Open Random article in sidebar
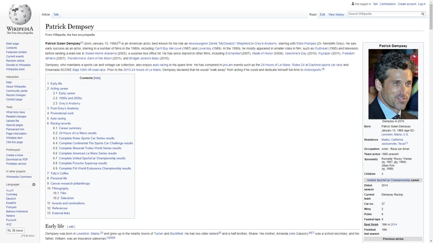Viewport: 433px width, 243px height. pos(15,61)
